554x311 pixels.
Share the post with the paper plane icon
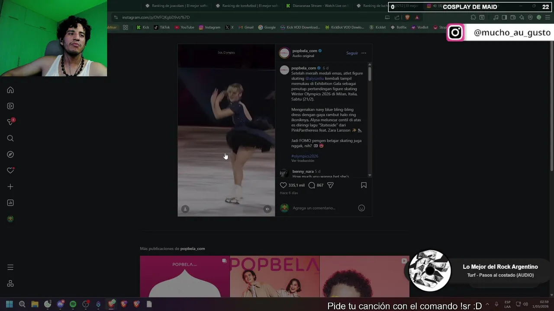click(x=330, y=185)
